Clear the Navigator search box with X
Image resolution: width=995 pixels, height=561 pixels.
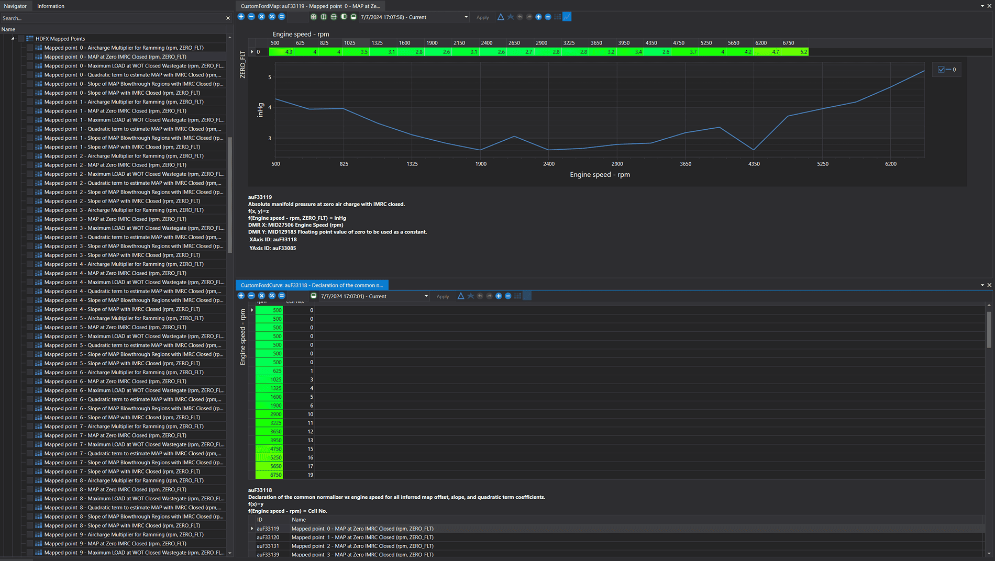[x=228, y=18]
